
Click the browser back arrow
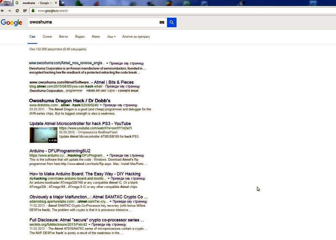pyautogui.click(x=3, y=11)
